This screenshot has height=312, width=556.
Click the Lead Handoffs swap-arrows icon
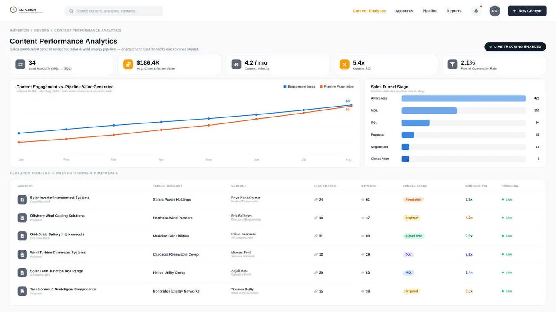coord(20,65)
